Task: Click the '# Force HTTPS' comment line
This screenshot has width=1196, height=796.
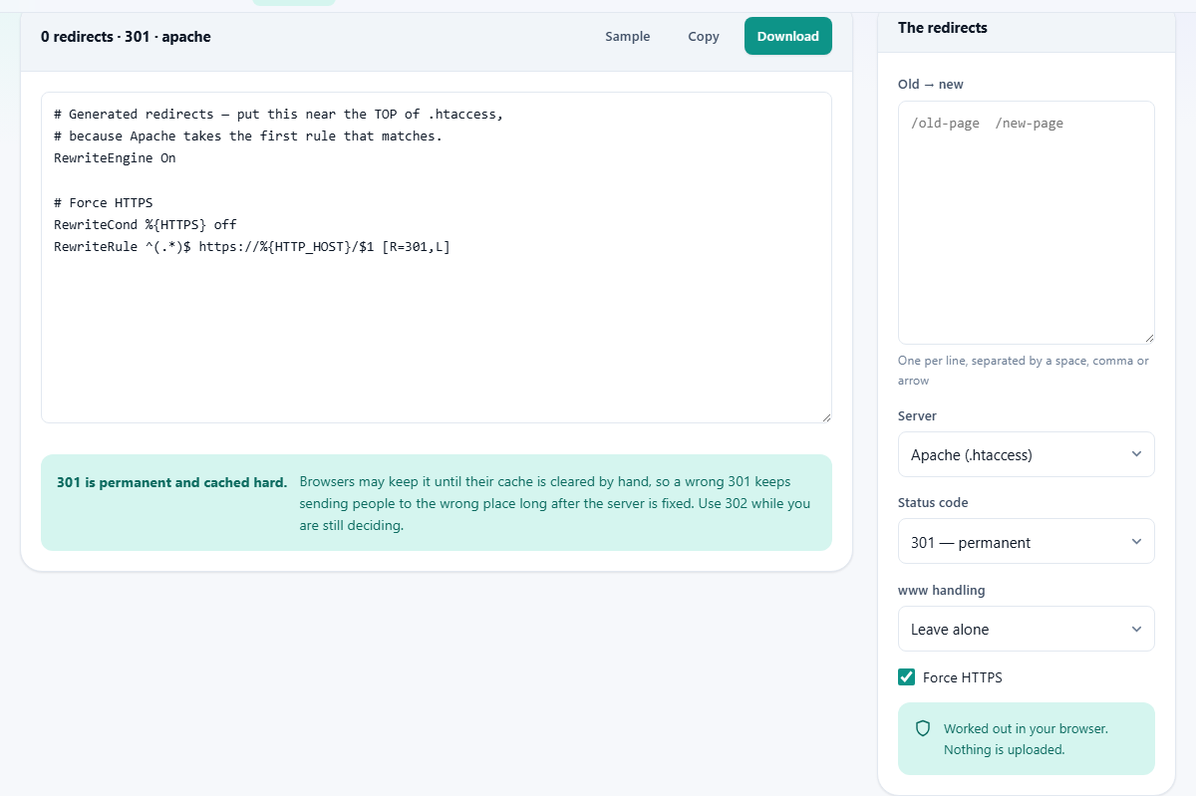Action: pyautogui.click(x=104, y=202)
